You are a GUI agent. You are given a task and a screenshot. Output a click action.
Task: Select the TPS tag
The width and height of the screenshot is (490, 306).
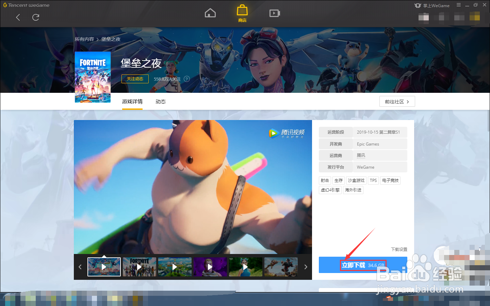pyautogui.click(x=373, y=181)
